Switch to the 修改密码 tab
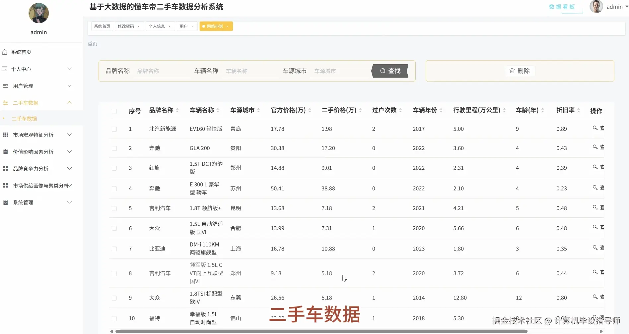This screenshot has width=629, height=334. pyautogui.click(x=126, y=26)
